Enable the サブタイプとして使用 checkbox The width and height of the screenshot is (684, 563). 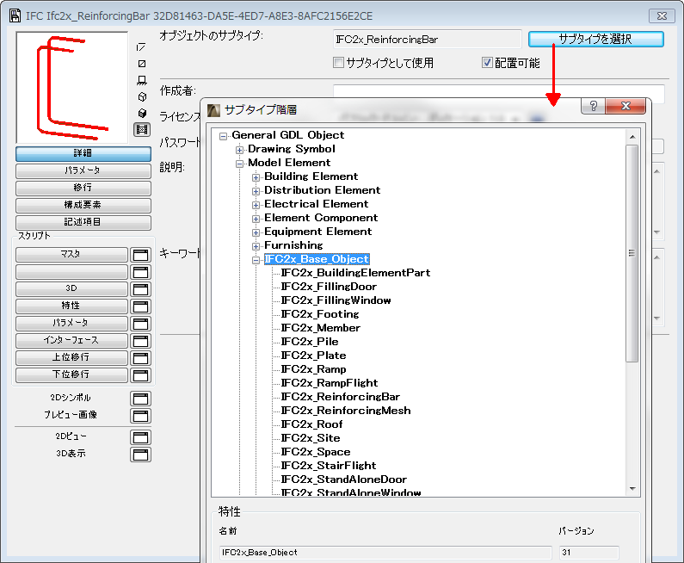(338, 62)
